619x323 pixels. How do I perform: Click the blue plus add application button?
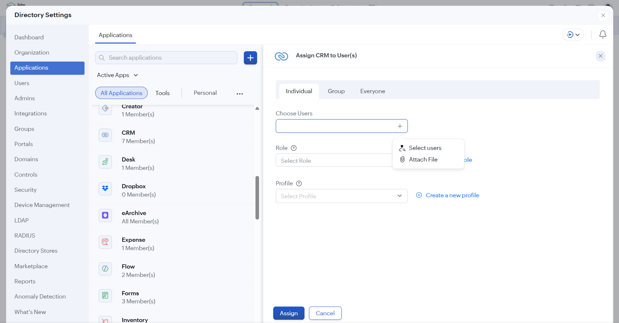point(250,58)
